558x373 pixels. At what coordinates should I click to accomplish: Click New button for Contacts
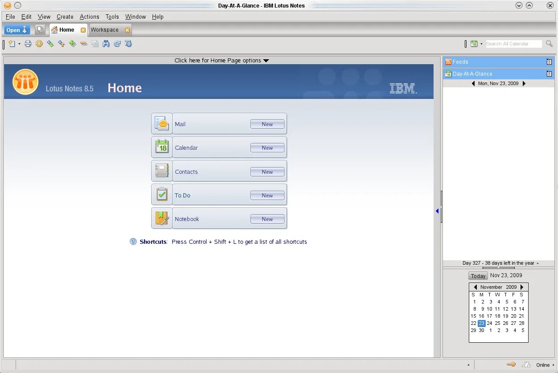click(x=267, y=172)
